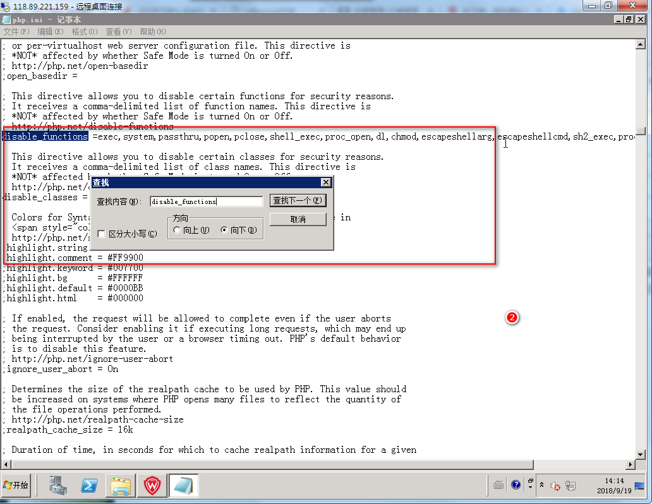
Task: Click the 开始 Start button
Action: coord(16,486)
